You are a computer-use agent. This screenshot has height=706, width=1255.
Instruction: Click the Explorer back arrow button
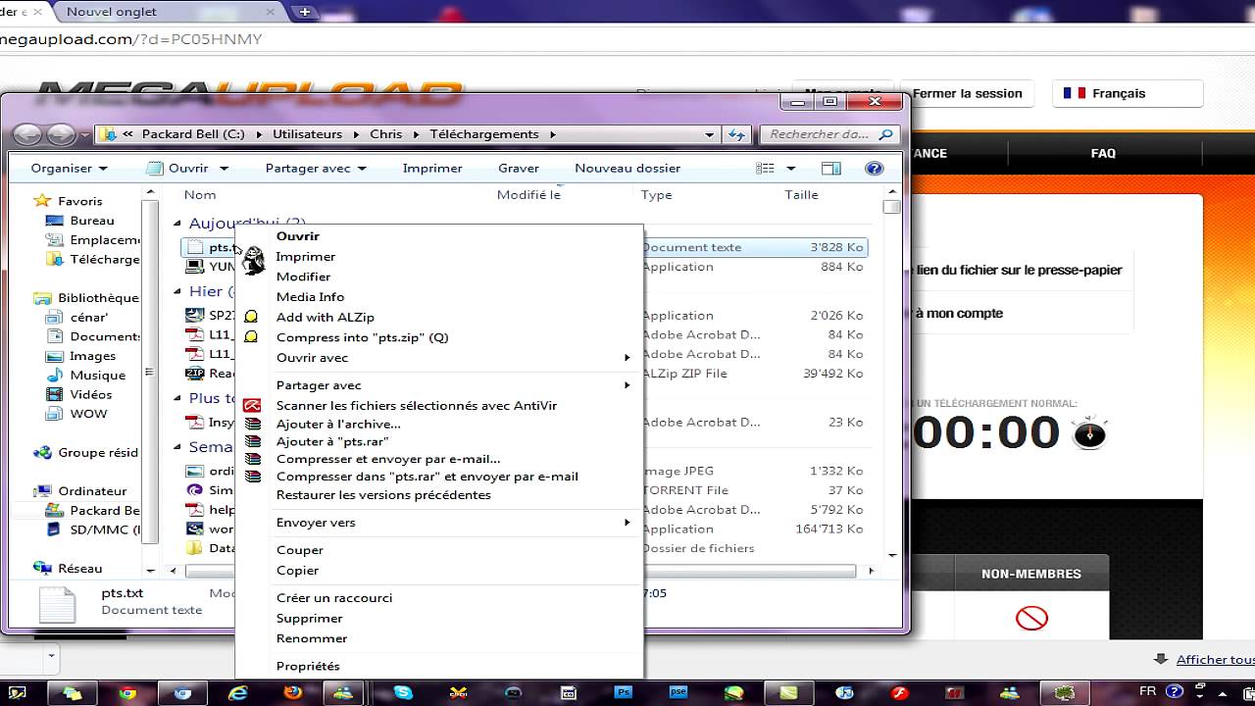pyautogui.click(x=28, y=134)
